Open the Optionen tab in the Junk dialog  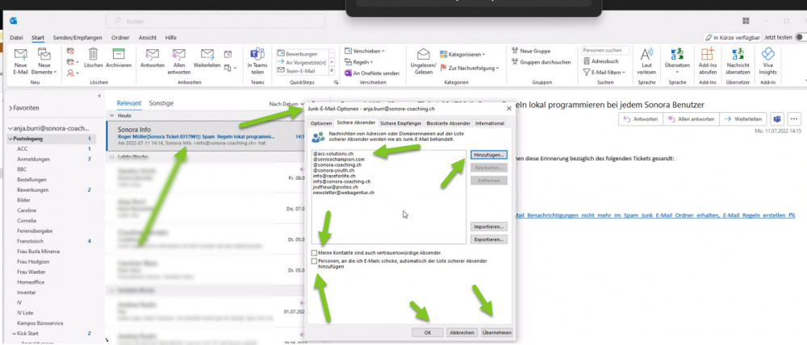pyautogui.click(x=320, y=123)
